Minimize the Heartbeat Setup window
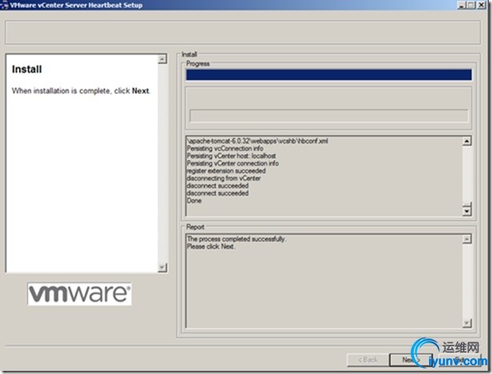492x374 pixels. pyautogui.click(x=461, y=5)
